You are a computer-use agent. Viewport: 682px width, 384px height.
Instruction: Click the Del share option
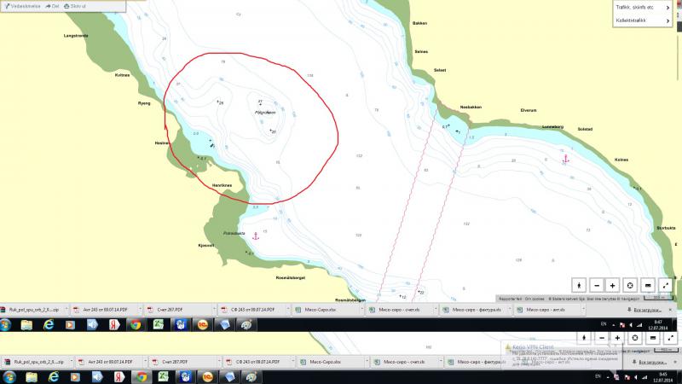(53, 5)
